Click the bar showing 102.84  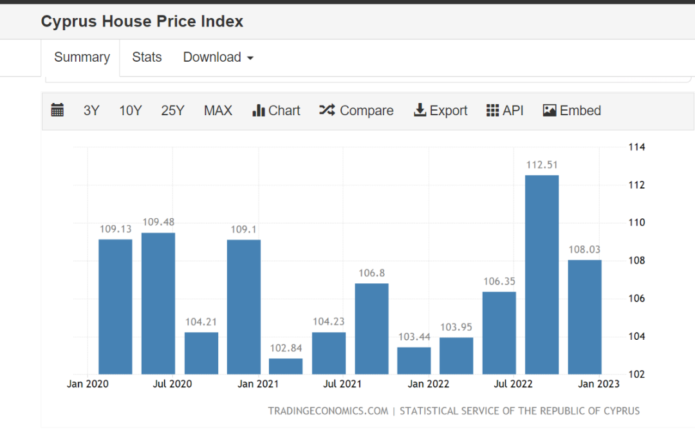[x=286, y=366]
